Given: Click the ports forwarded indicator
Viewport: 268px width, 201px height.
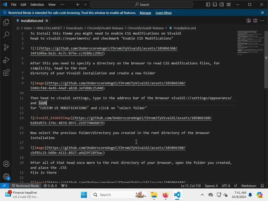Looking at the screenshot, I should 64,186.
